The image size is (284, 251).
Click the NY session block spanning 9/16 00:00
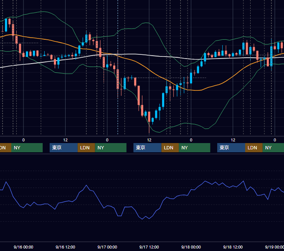point(27,148)
